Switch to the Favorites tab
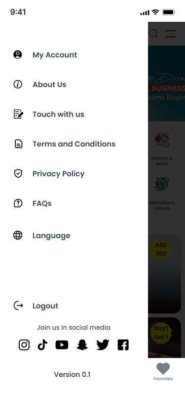 click(x=163, y=372)
